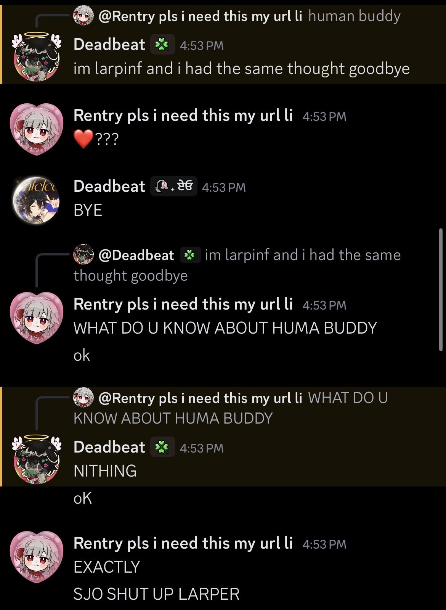Open Rentry's avatar beside EXACTLY message
The image size is (446, 610).
37,557
